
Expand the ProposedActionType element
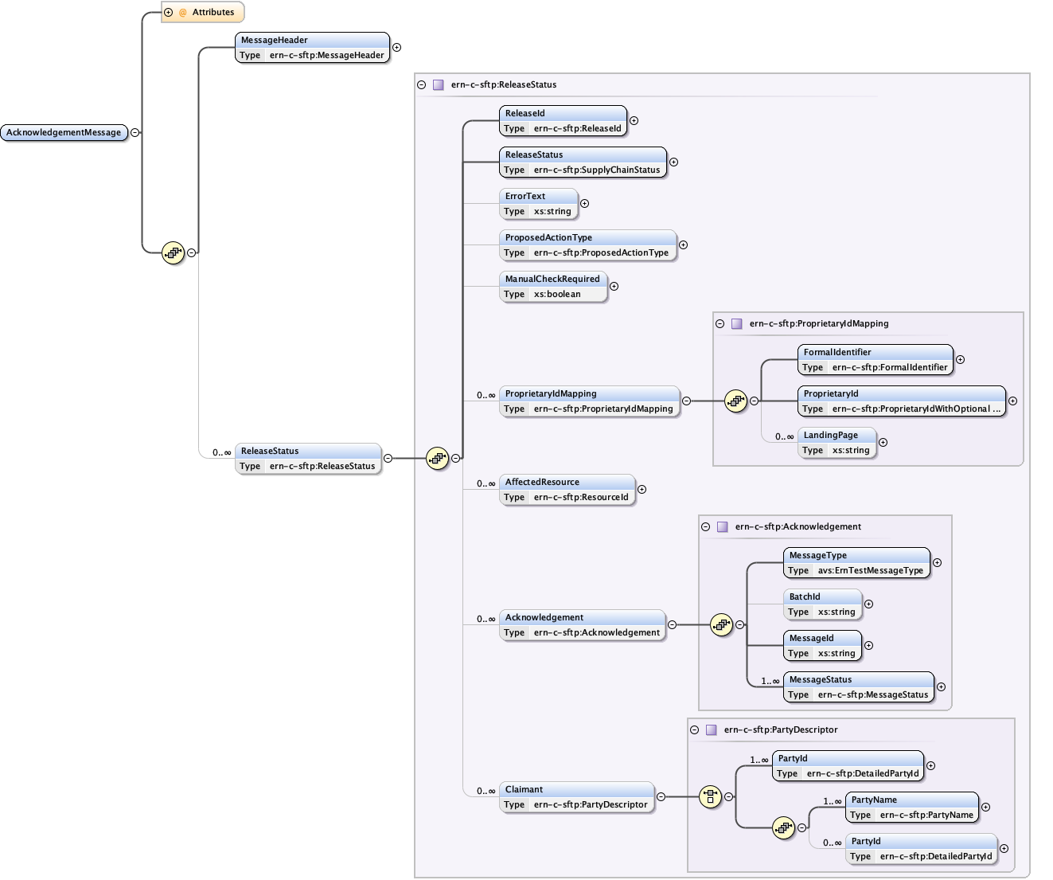pos(683,245)
